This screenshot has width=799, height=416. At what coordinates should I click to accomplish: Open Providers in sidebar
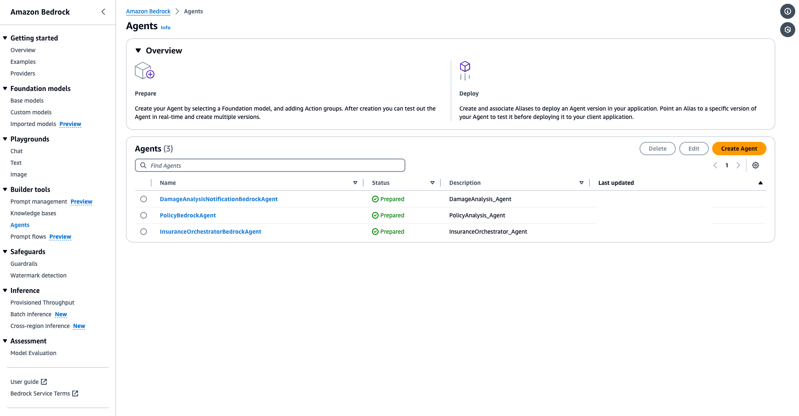point(23,73)
